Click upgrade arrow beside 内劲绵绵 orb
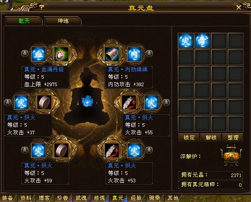The image size is (251, 202). 149,53
